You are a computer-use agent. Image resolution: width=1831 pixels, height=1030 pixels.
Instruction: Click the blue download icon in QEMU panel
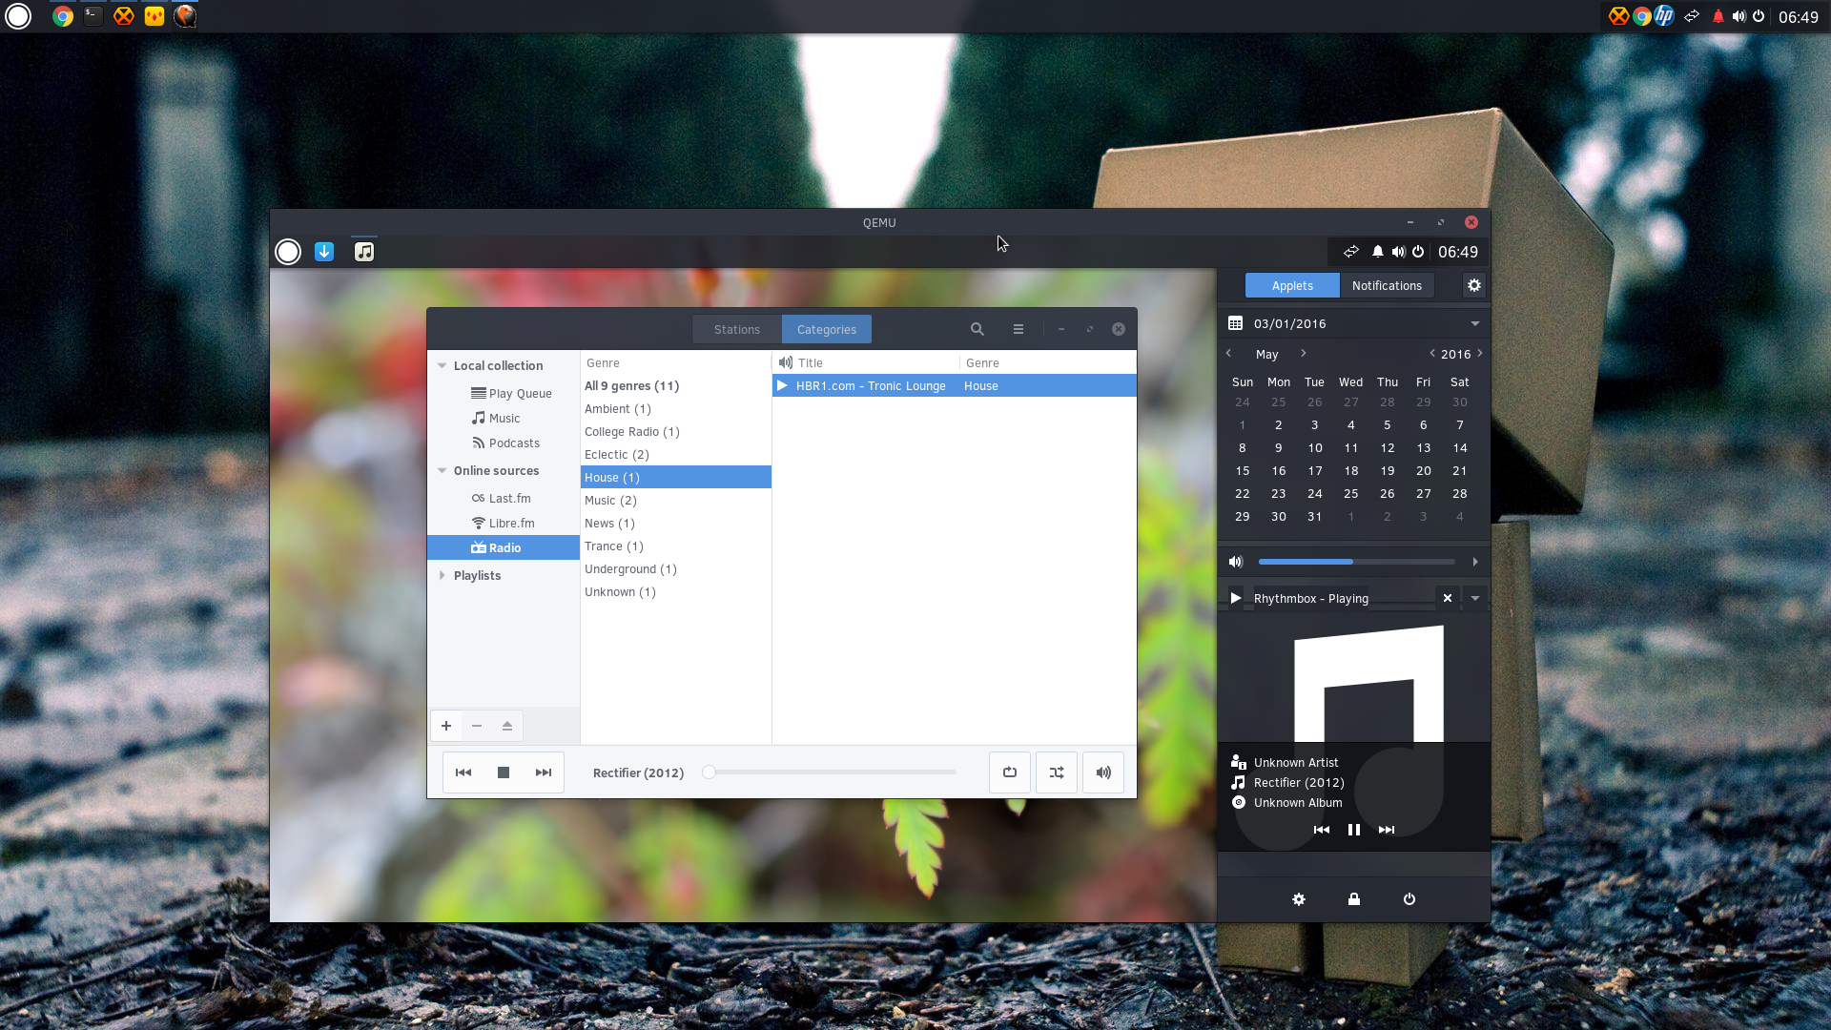(324, 252)
